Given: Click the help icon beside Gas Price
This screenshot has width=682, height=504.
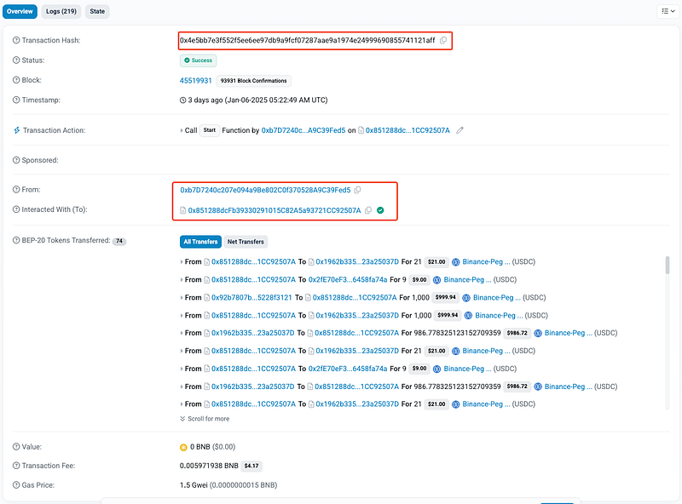Looking at the screenshot, I should click(16, 484).
